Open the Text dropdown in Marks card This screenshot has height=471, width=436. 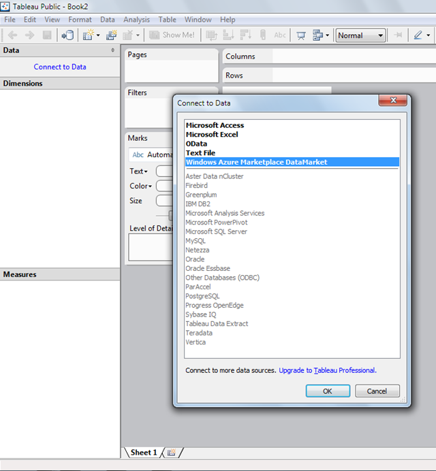(138, 172)
